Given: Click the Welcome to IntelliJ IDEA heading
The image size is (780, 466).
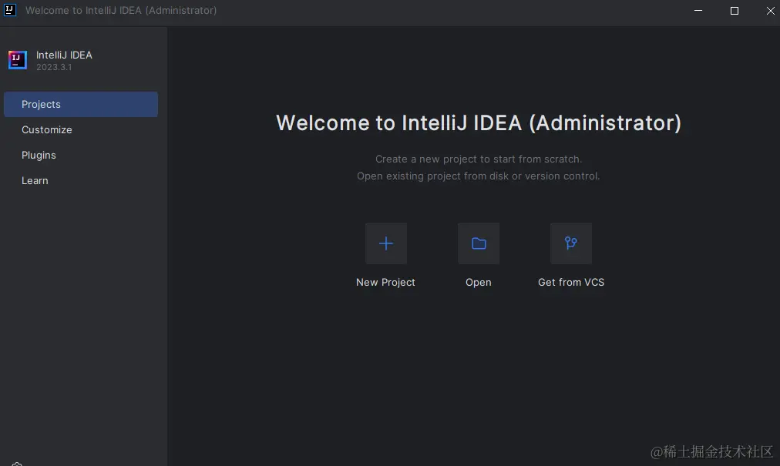Looking at the screenshot, I should 479,122.
